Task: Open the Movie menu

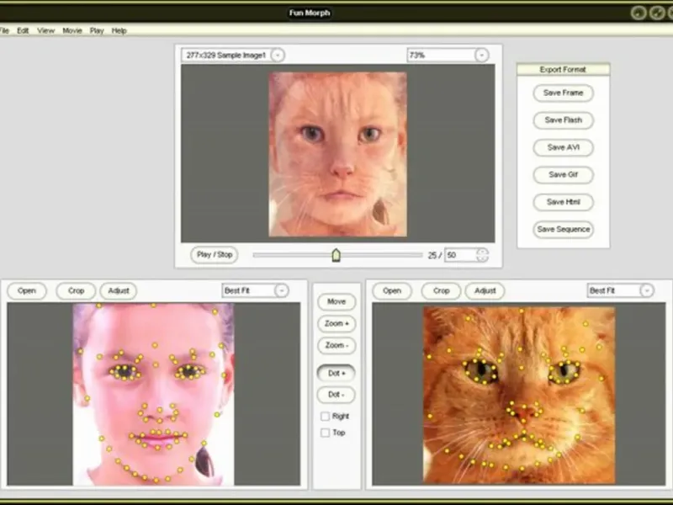Action: click(72, 30)
